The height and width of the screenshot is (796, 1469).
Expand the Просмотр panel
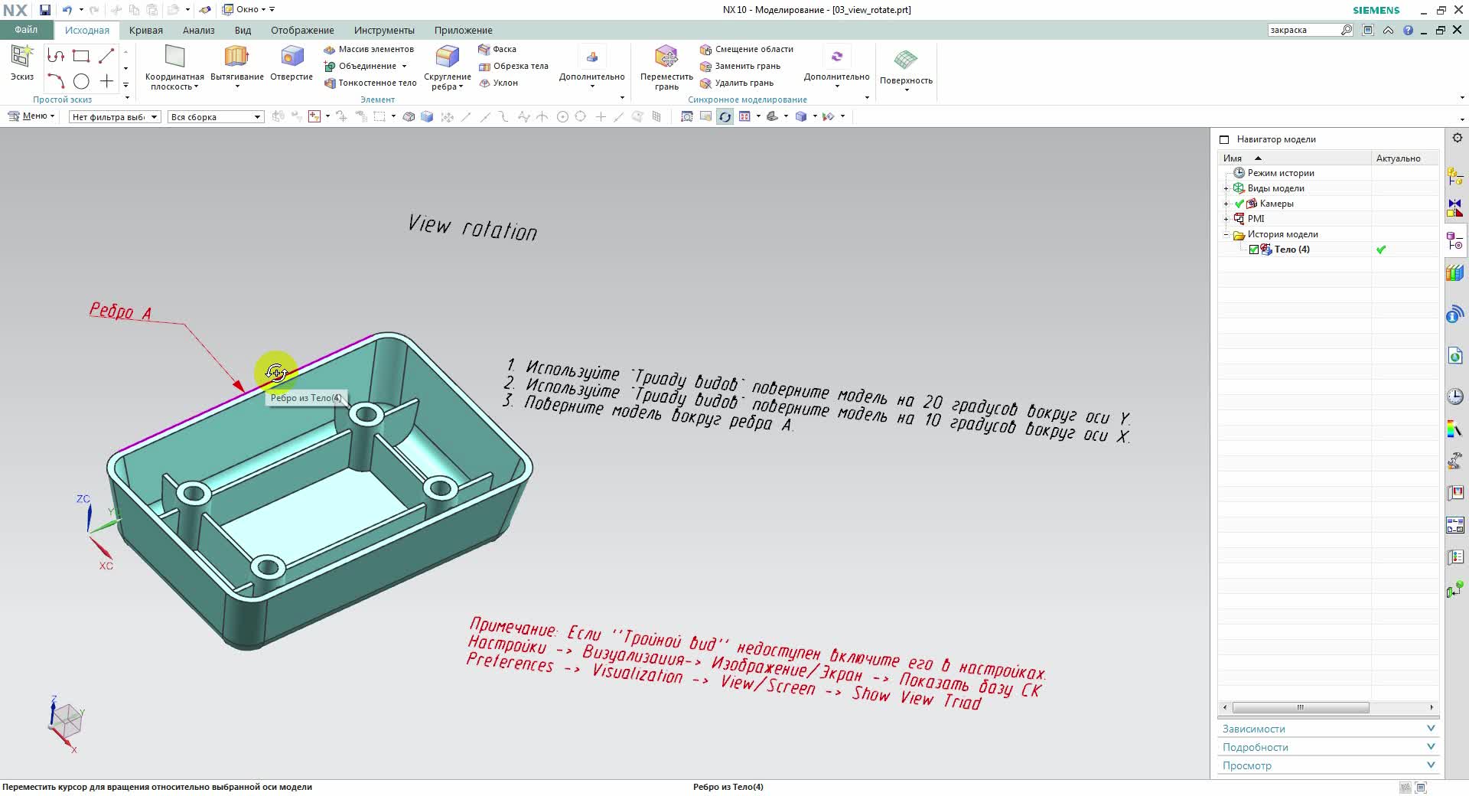tap(1328, 765)
